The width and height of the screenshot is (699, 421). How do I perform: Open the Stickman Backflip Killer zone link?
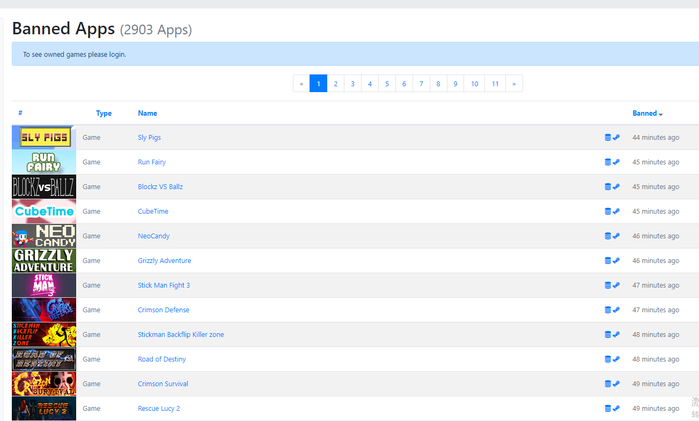181,335
